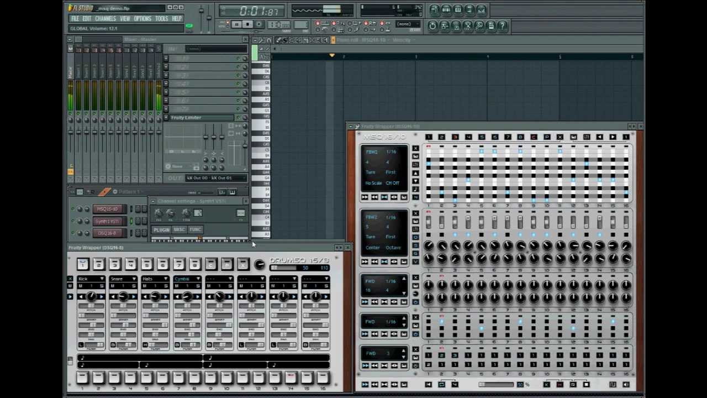707x398 pixels.
Task: Open the Hats channel name dropdown
Action: click(166, 279)
